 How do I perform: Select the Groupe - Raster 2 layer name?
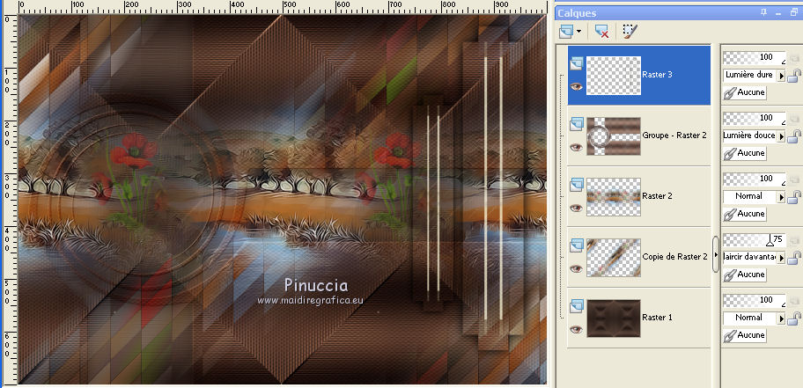point(674,135)
